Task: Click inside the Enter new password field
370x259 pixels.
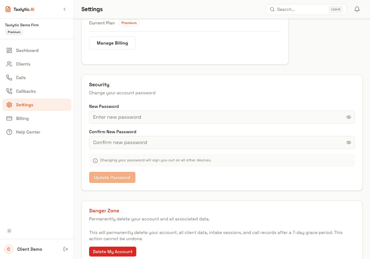Action: pos(185,117)
